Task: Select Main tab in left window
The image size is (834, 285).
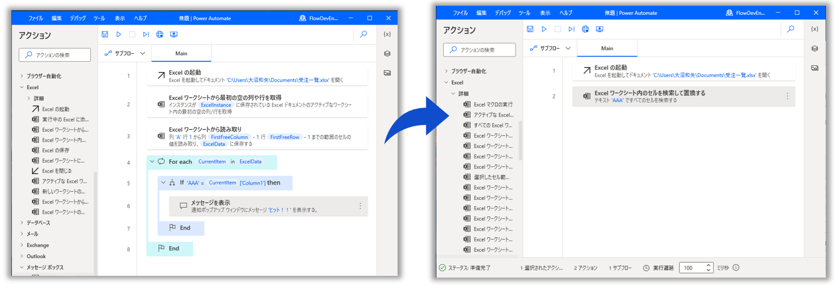Action: (x=181, y=53)
